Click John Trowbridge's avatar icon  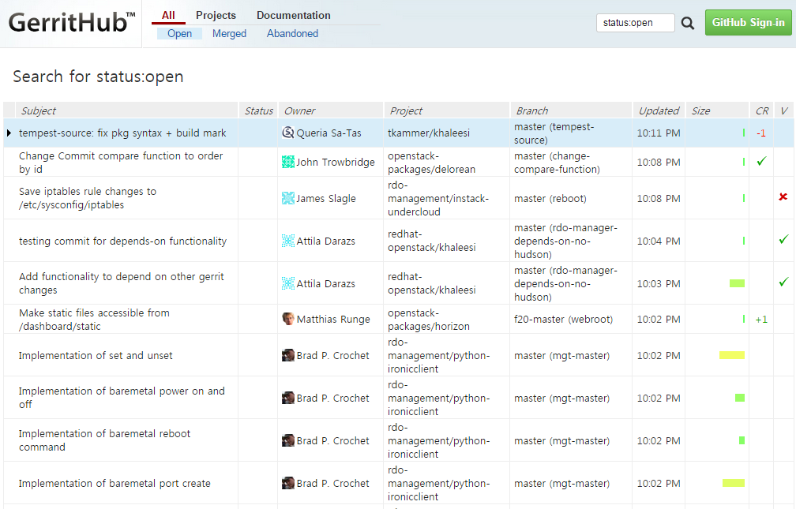pos(287,162)
